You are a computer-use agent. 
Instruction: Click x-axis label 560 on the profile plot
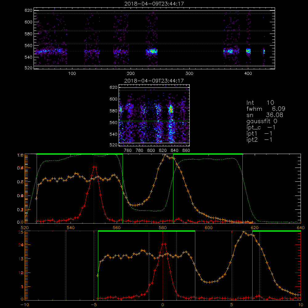click(117, 228)
